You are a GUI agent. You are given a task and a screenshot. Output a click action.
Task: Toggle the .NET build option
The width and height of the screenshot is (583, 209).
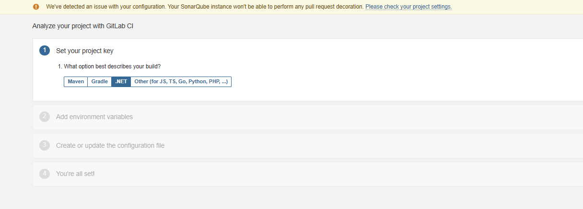pyautogui.click(x=121, y=82)
